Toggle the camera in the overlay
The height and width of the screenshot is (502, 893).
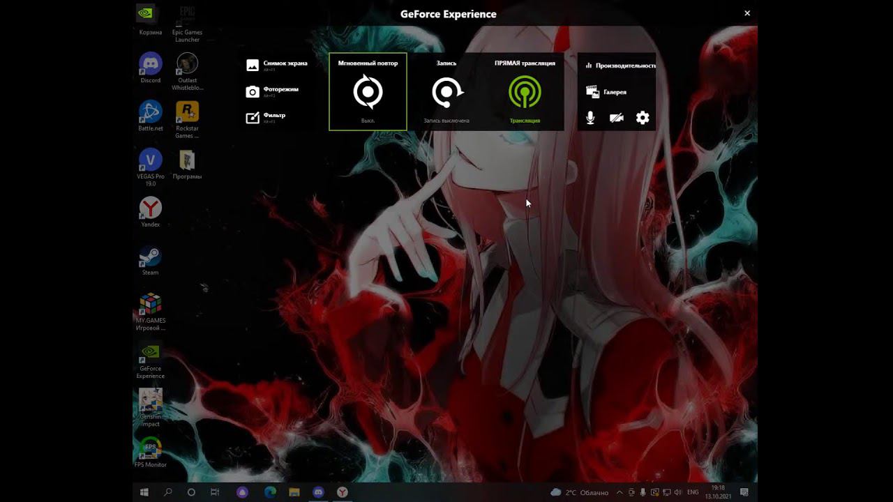pos(616,118)
